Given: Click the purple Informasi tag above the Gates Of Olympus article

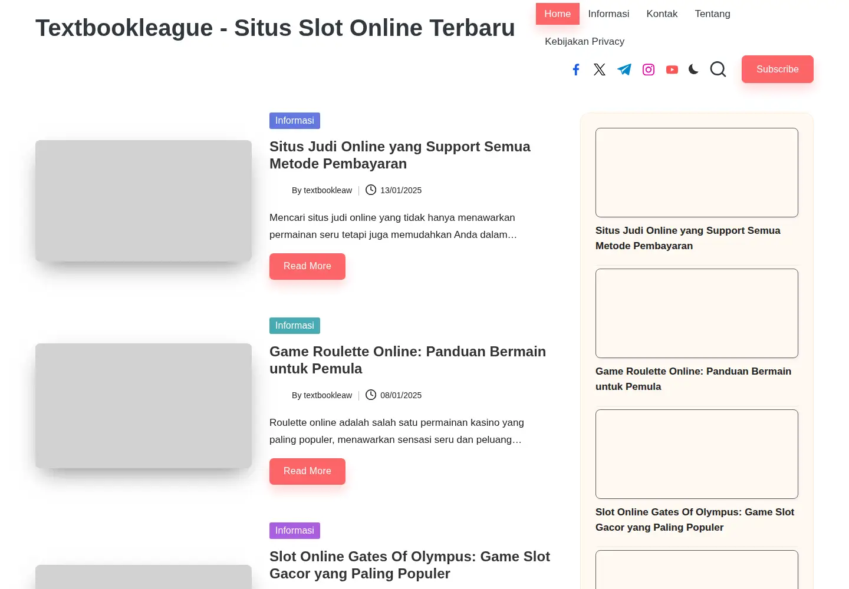Looking at the screenshot, I should pyautogui.click(x=295, y=531).
